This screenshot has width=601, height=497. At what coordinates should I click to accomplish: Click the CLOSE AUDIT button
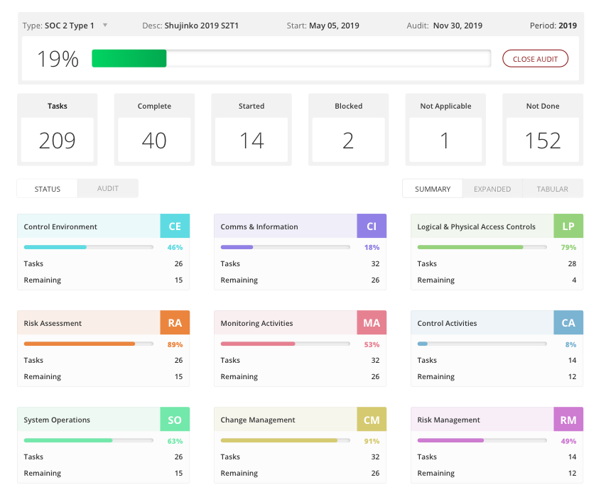[x=535, y=59]
